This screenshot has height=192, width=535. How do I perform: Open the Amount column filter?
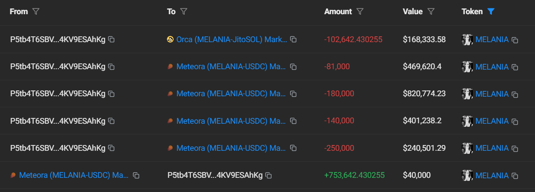pos(360,12)
